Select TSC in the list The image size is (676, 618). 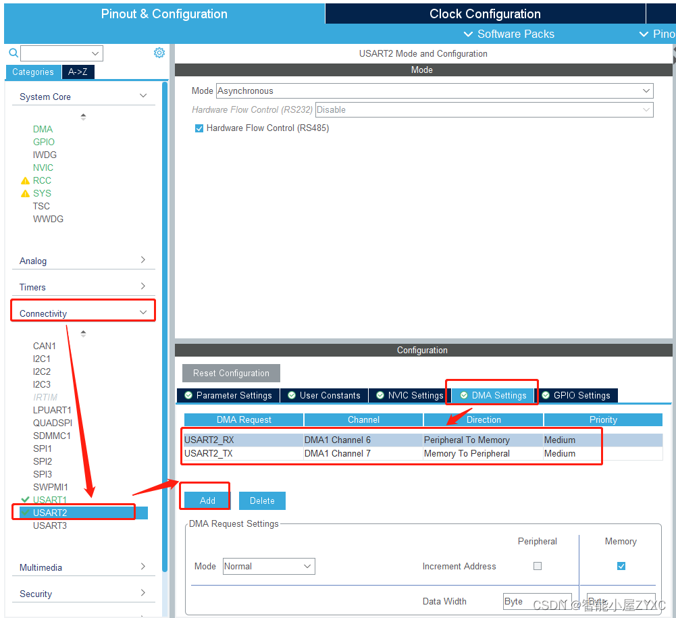coord(41,206)
